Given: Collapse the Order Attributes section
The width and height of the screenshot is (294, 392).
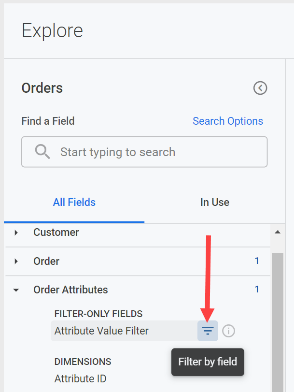Looking at the screenshot, I should [16, 290].
